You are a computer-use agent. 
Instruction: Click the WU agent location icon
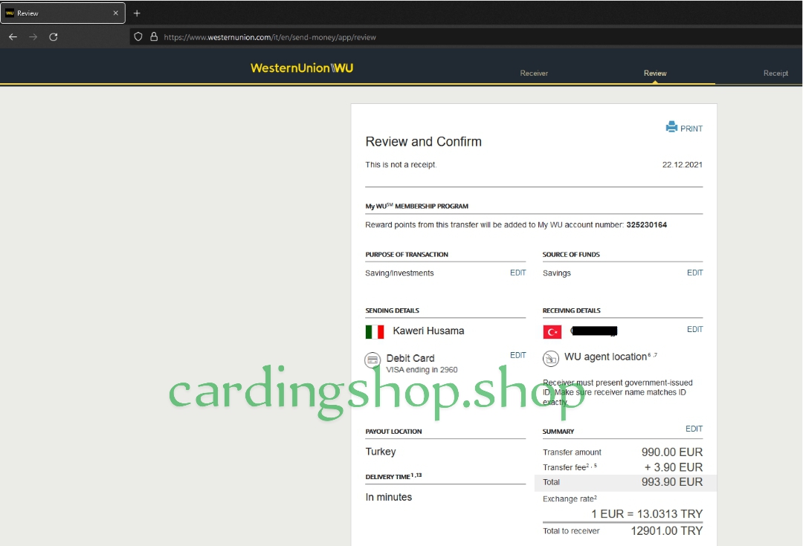[x=550, y=359]
